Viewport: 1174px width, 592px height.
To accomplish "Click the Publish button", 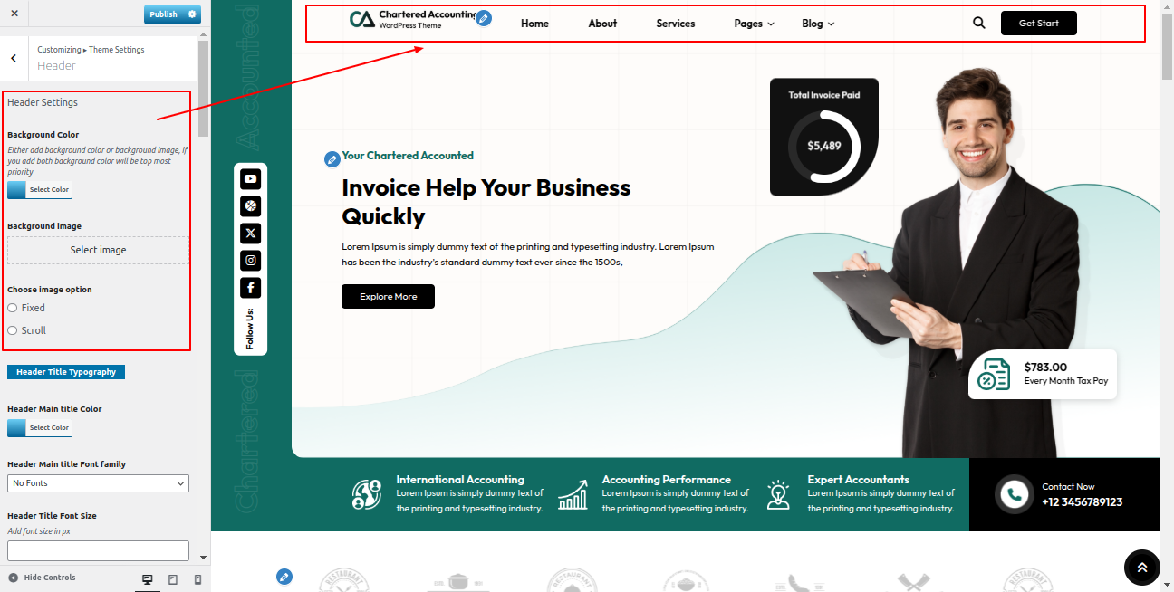I will point(164,14).
